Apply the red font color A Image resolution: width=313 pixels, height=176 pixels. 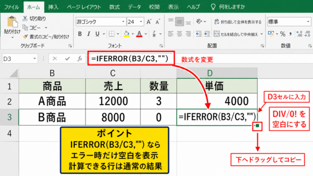pyautogui.click(x=139, y=34)
